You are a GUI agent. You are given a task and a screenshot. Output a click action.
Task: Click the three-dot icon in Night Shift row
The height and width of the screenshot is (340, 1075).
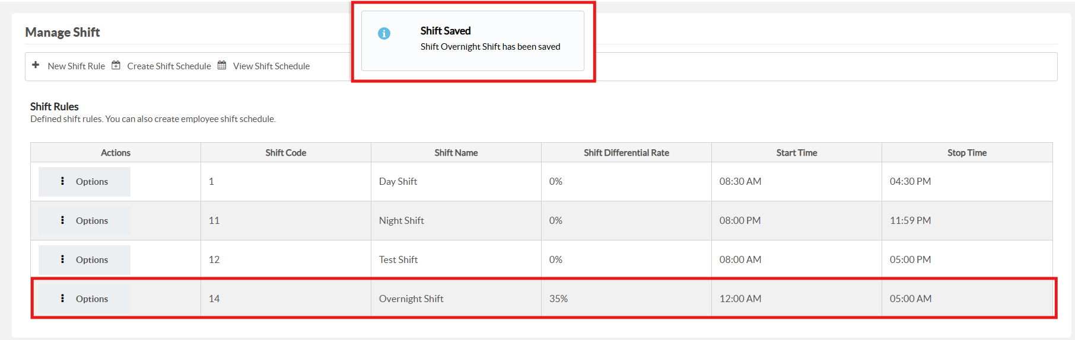62,220
